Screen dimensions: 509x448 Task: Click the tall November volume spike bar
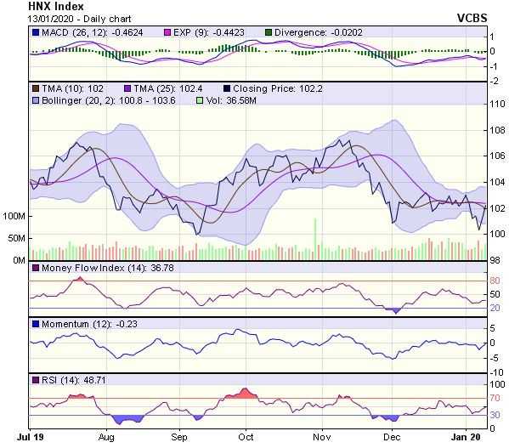pos(315,239)
